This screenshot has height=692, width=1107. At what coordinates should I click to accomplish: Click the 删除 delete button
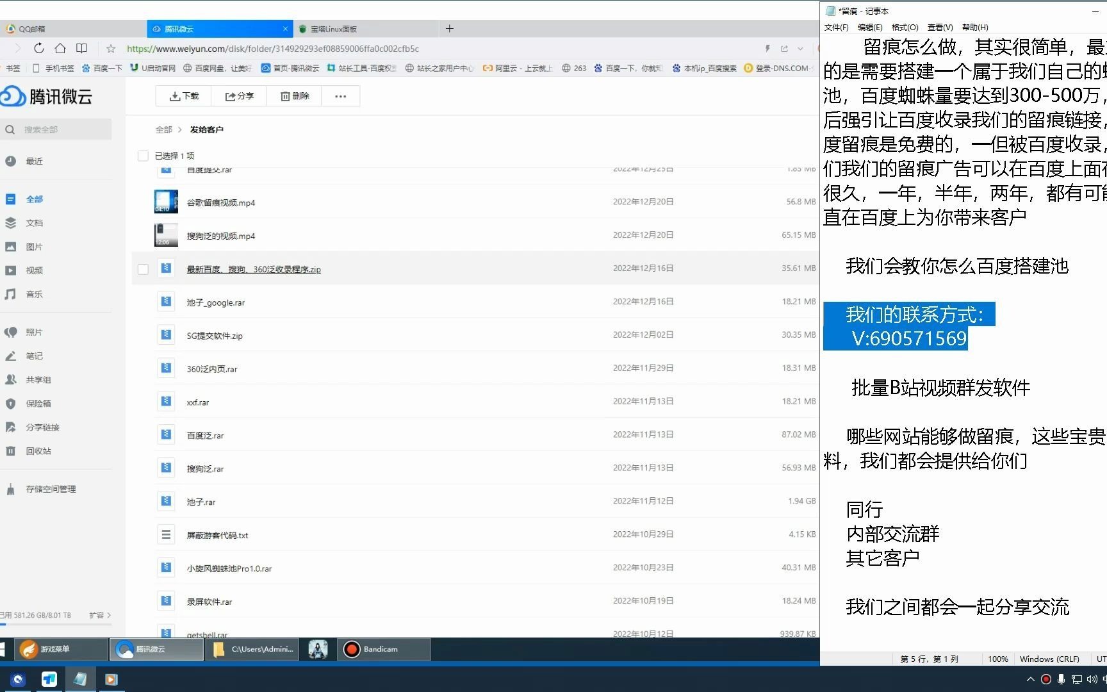[295, 96]
